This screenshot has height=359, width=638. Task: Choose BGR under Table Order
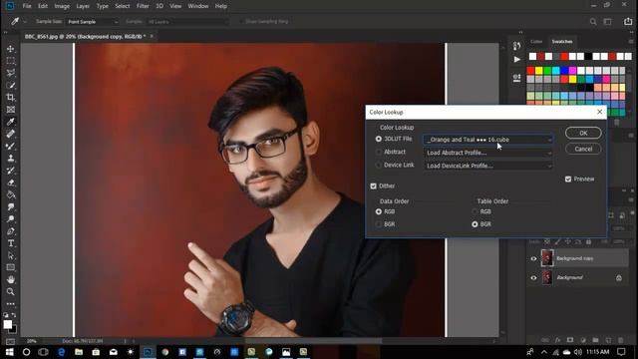click(x=475, y=224)
